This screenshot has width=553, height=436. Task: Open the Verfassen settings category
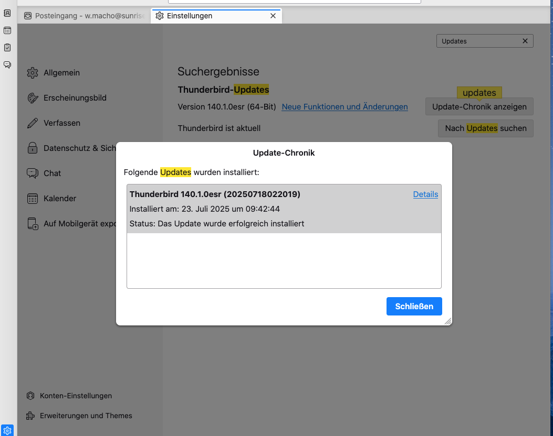(x=54, y=123)
